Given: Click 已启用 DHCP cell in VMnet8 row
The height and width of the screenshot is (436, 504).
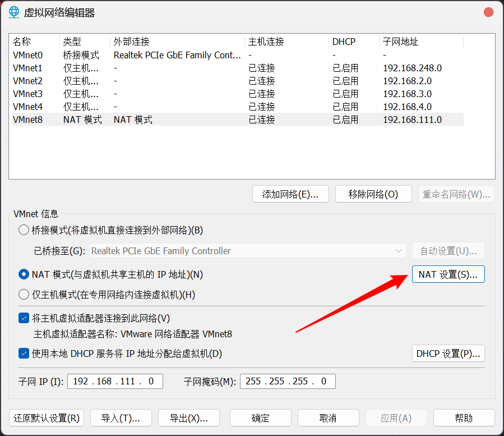Looking at the screenshot, I should [x=345, y=120].
